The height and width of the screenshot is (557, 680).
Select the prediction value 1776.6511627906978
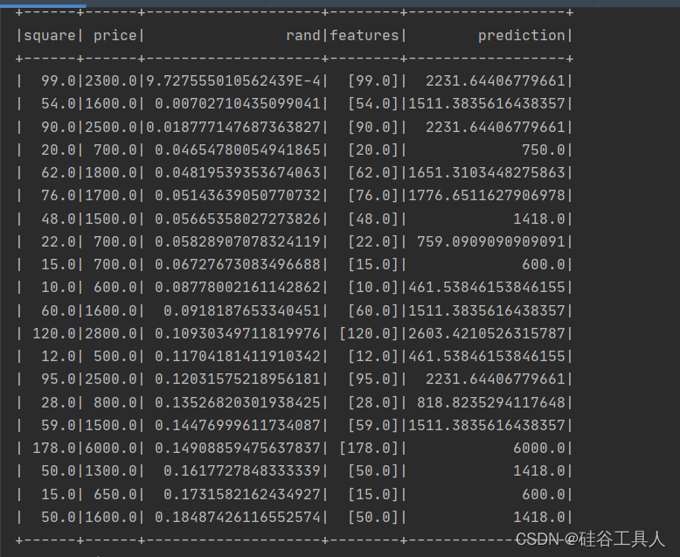(487, 196)
